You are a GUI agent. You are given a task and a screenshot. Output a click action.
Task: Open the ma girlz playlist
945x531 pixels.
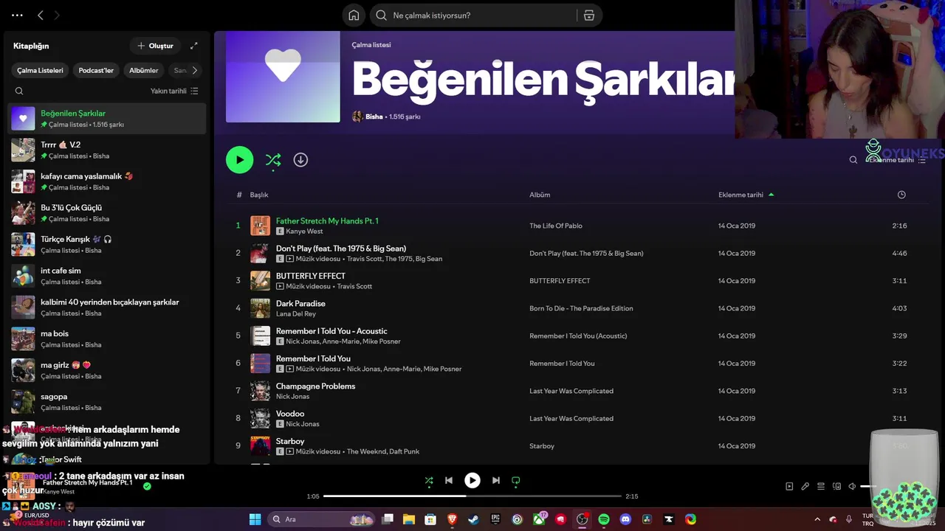107,370
